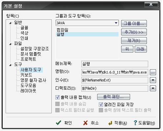This screenshot has width=163, height=131.
Task: Select 파일 category label
Action: coord(18,43)
